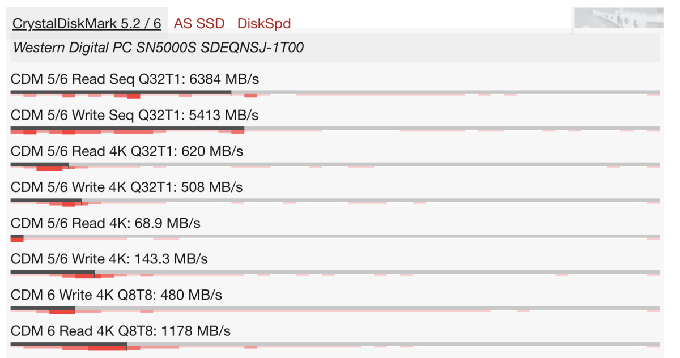Select the Write 4K 143.3 MB/s label
Viewport: 680px width, 358px height.
pos(109,259)
